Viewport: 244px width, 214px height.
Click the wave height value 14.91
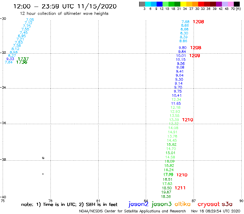(172, 132)
